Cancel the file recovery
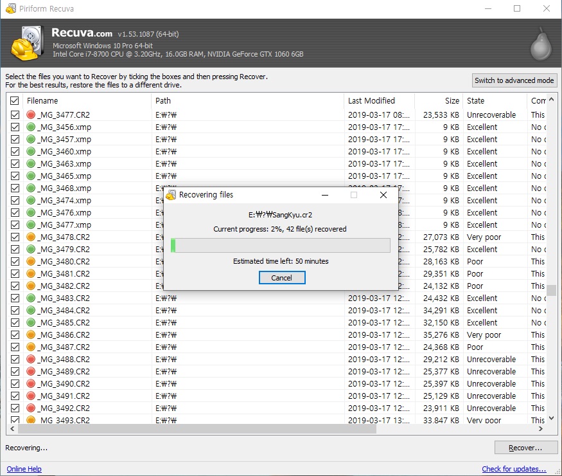Screen dimensions: 562x476 pyautogui.click(x=282, y=277)
